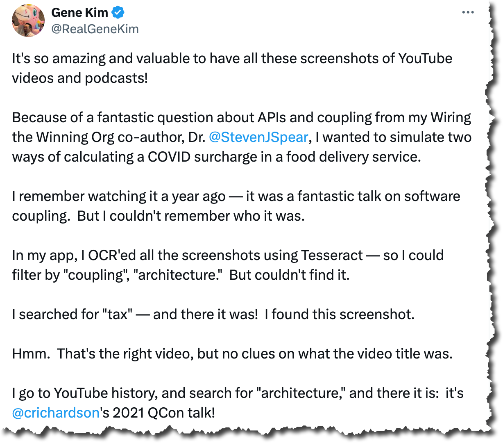Open Gene Kim's profile picture

coord(28,21)
